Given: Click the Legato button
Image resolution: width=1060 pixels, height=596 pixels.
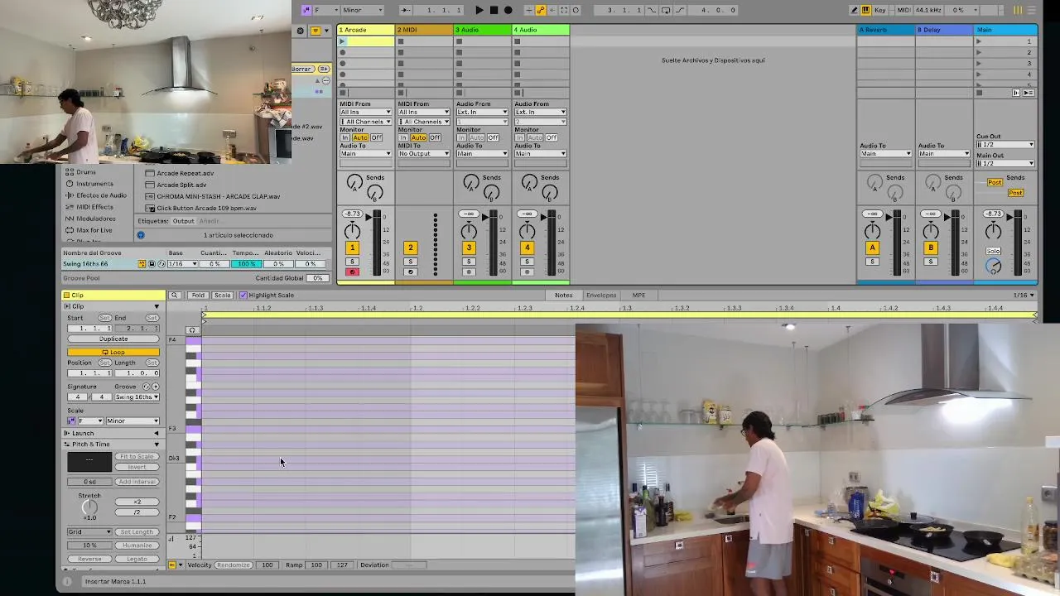Looking at the screenshot, I should (x=137, y=559).
